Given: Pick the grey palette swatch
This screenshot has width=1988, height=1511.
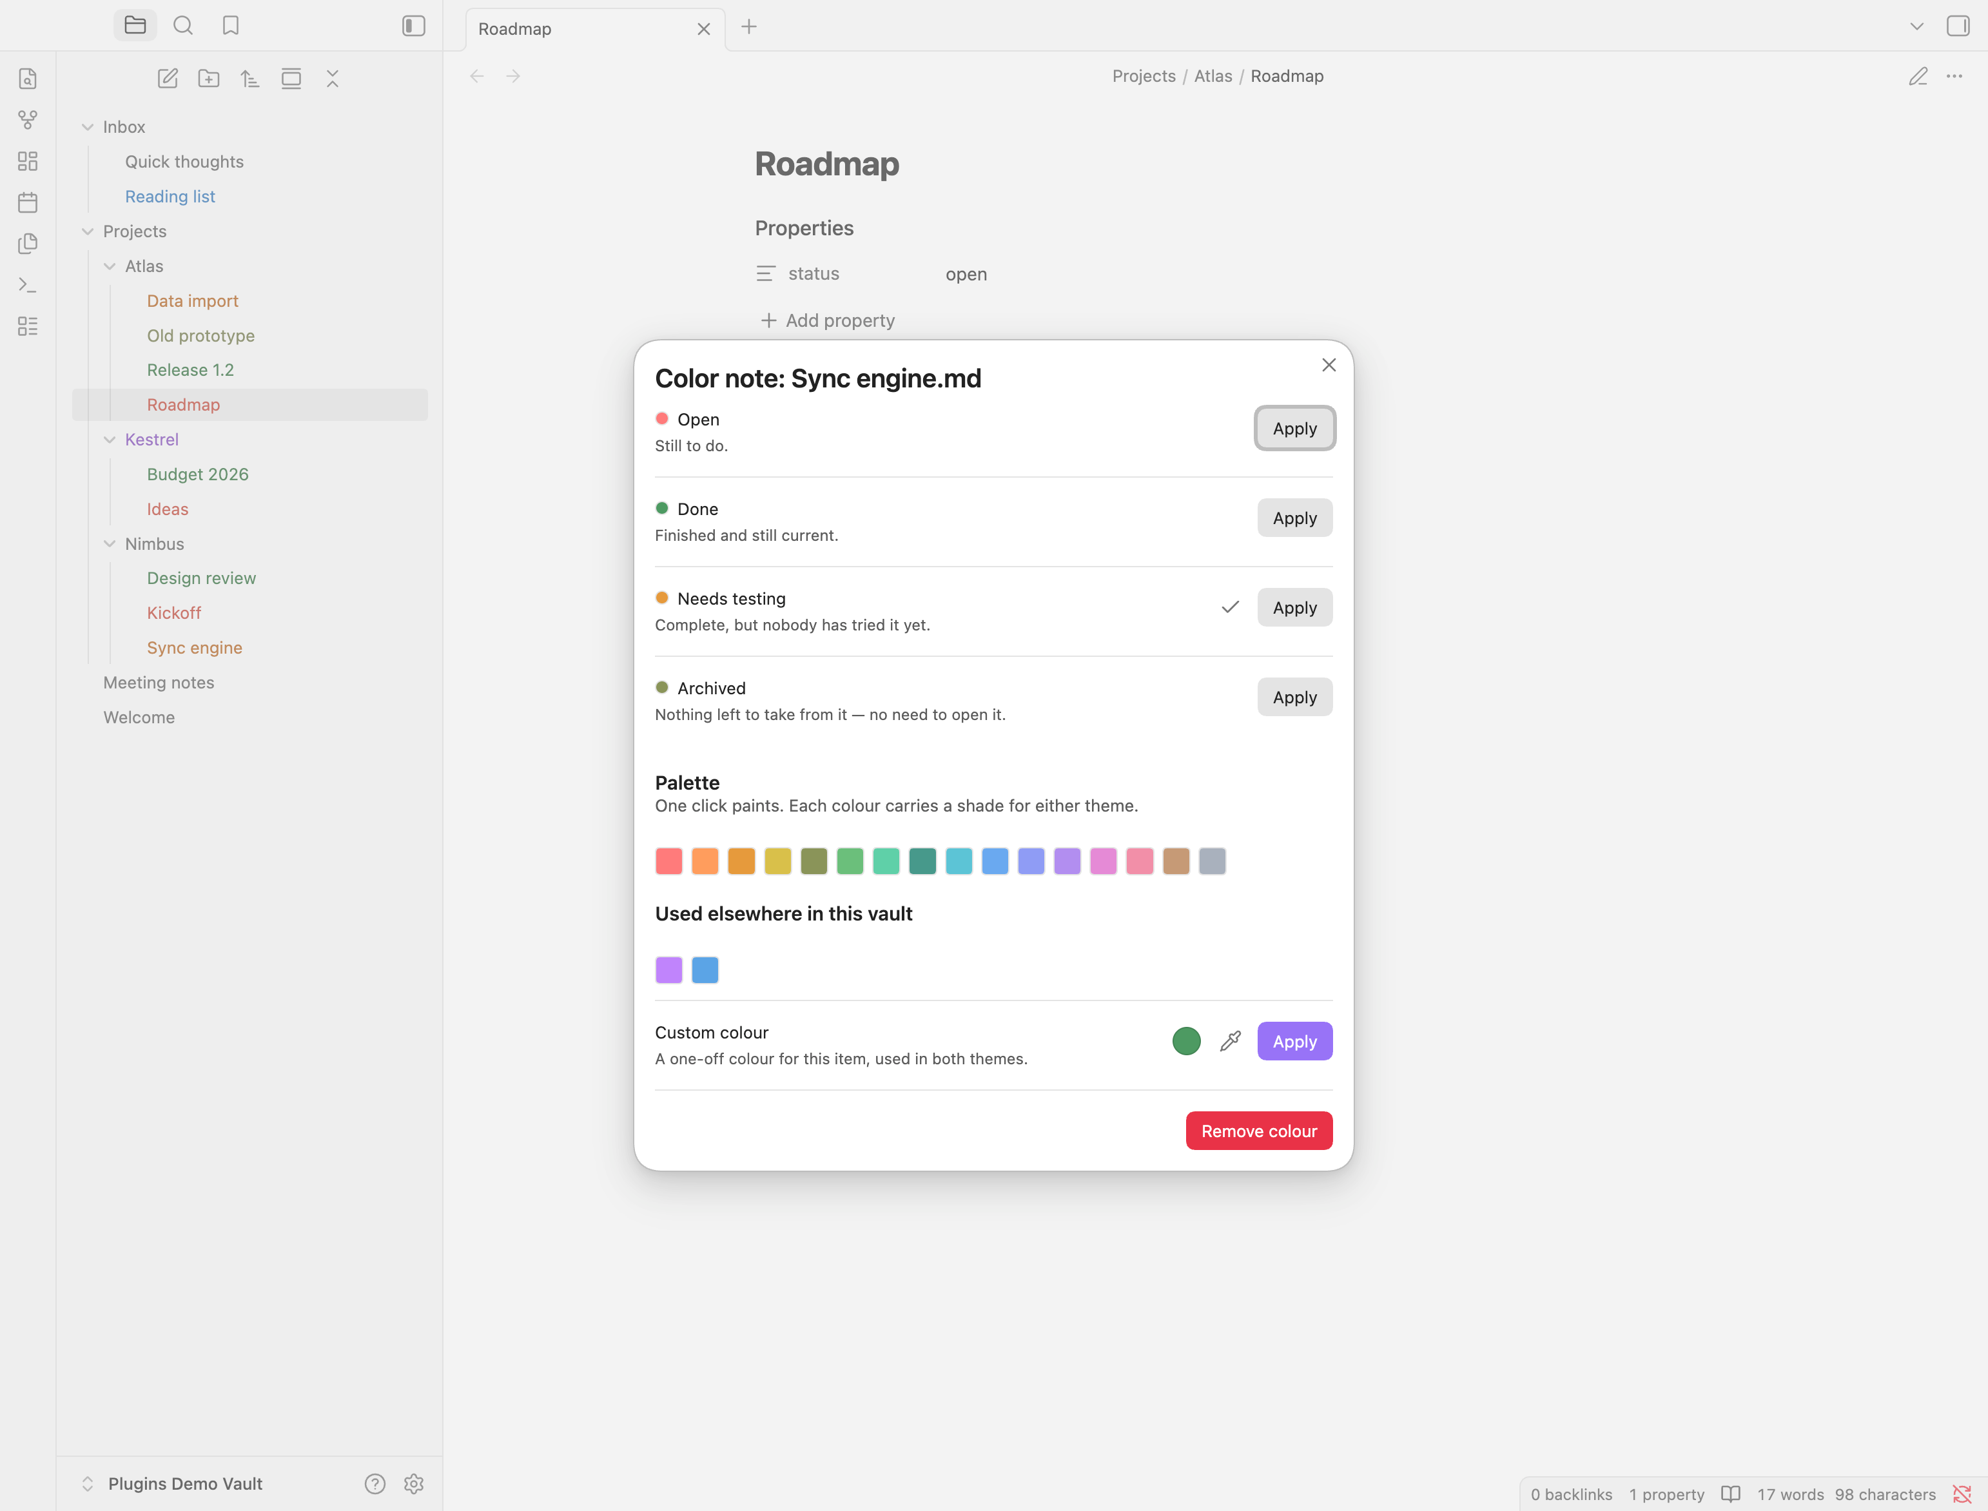Looking at the screenshot, I should pos(1212,861).
